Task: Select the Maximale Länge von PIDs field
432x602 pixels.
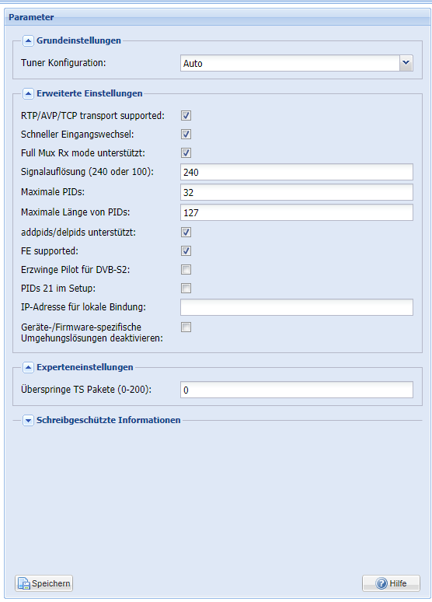Action: [x=297, y=212]
